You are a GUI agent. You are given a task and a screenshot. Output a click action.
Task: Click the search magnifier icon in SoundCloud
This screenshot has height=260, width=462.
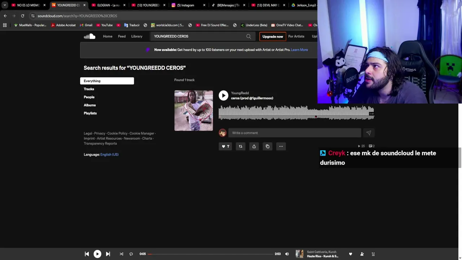click(x=249, y=36)
